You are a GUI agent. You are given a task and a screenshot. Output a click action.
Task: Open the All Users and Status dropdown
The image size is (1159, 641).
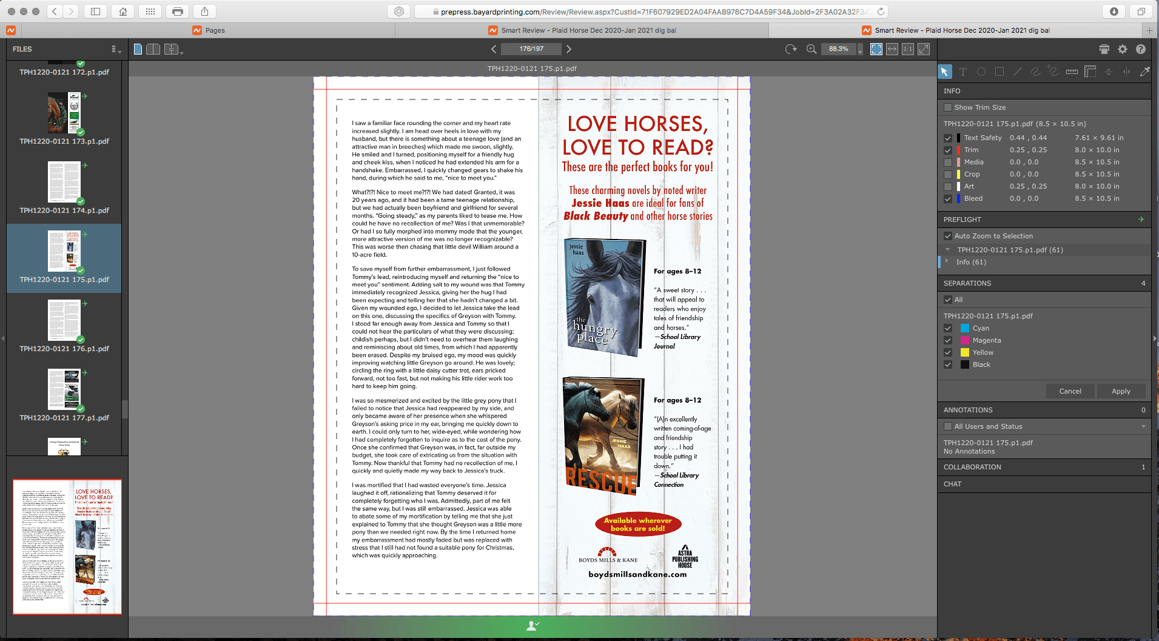[1142, 426]
